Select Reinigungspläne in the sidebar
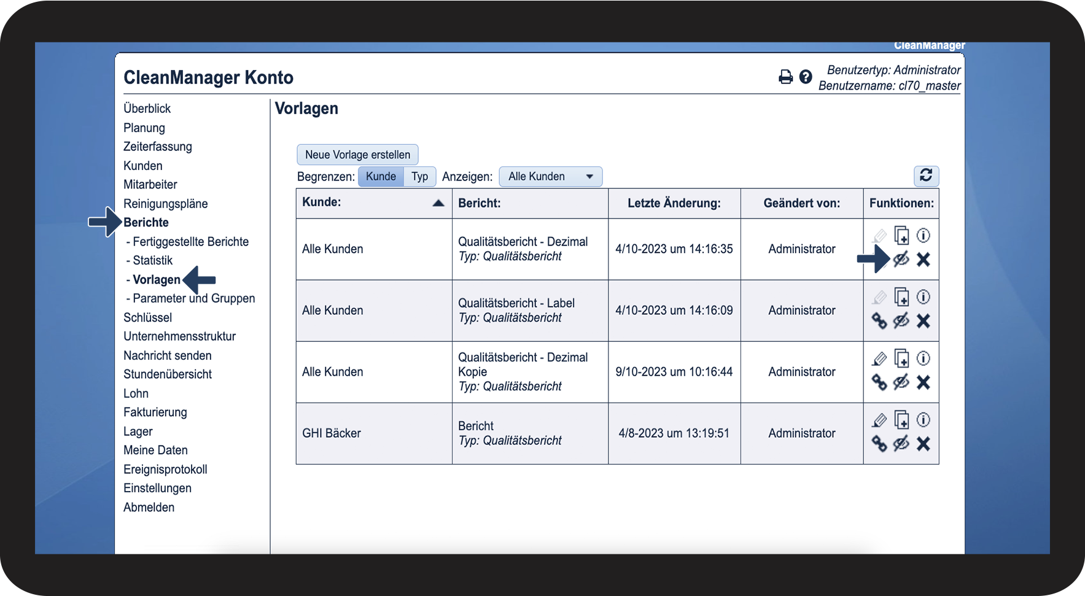The image size is (1085, 596). click(166, 204)
